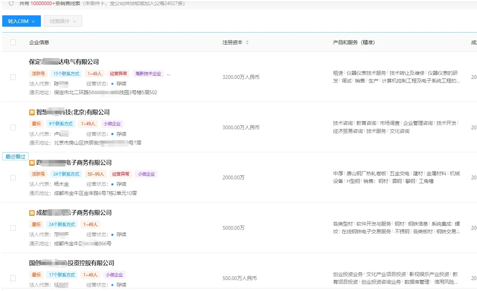This screenshot has width=477, height=291.
Task: Click the refresh icon beside the lead count
Action: 11,4
